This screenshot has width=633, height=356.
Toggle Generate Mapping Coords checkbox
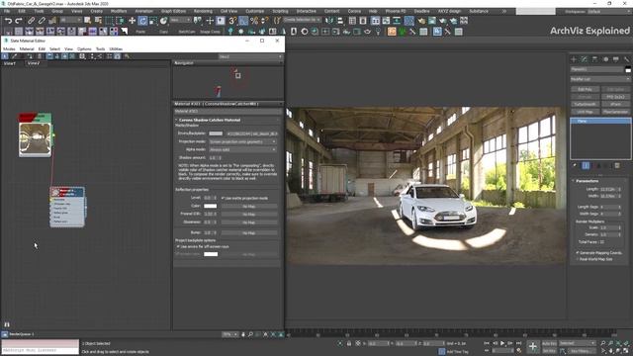pyautogui.click(x=578, y=253)
